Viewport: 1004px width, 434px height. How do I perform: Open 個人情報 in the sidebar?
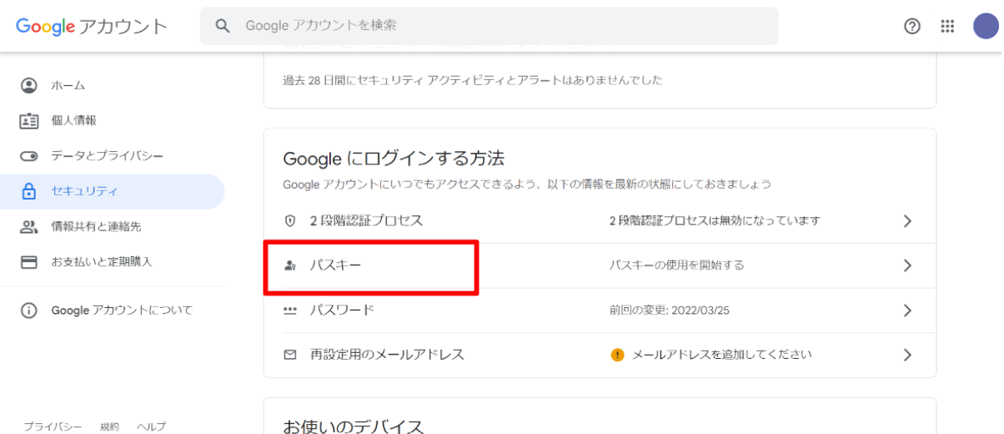[x=112, y=120]
